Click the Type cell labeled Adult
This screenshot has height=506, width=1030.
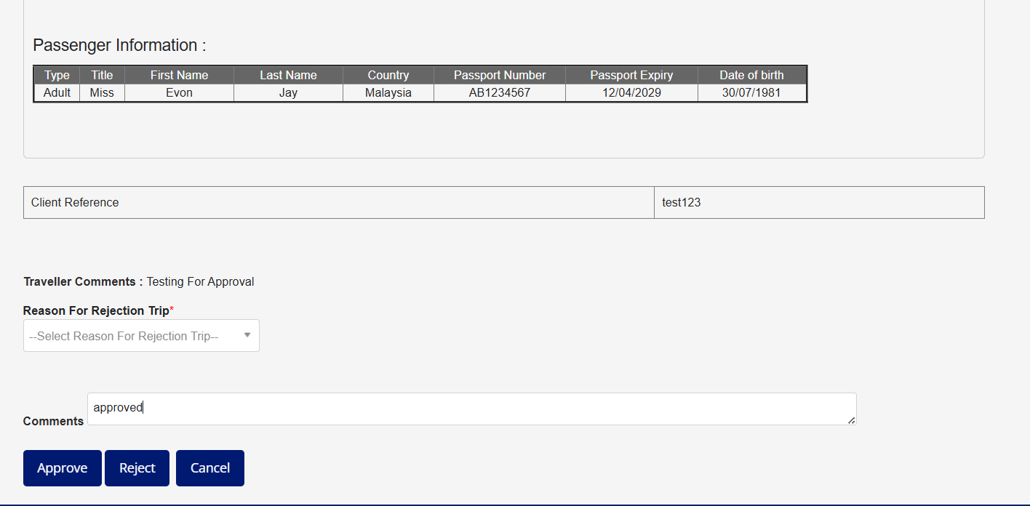click(x=57, y=92)
